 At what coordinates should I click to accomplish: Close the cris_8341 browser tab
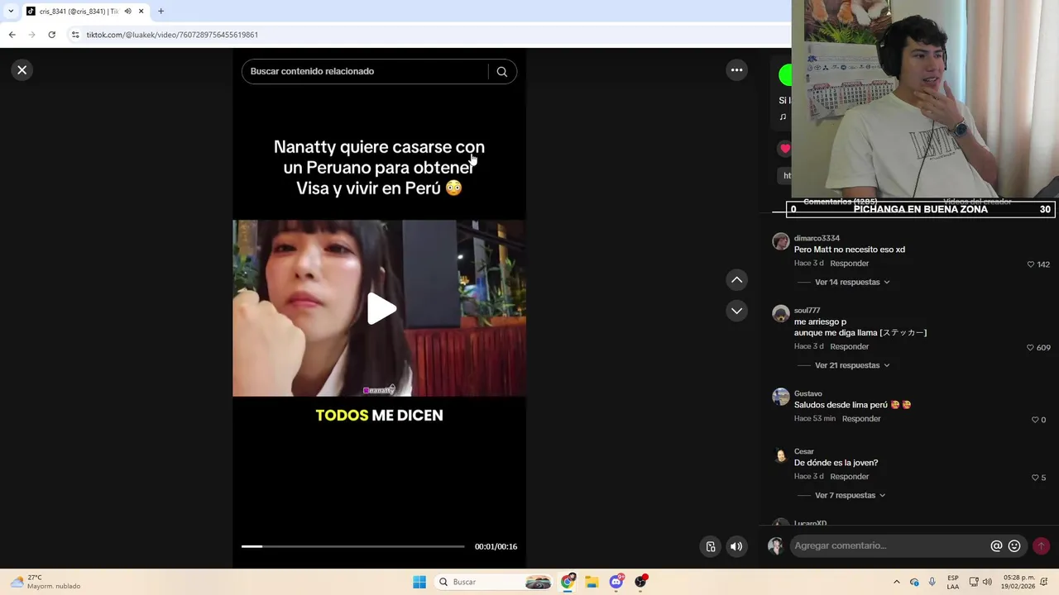coord(141,12)
